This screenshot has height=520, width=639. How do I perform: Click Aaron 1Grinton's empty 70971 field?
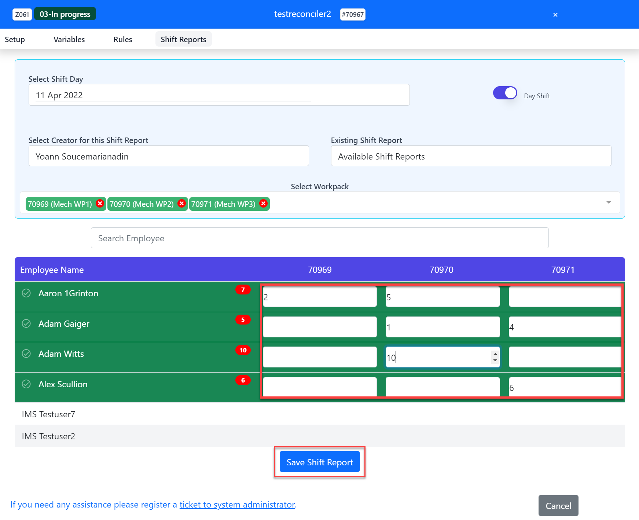[565, 297]
